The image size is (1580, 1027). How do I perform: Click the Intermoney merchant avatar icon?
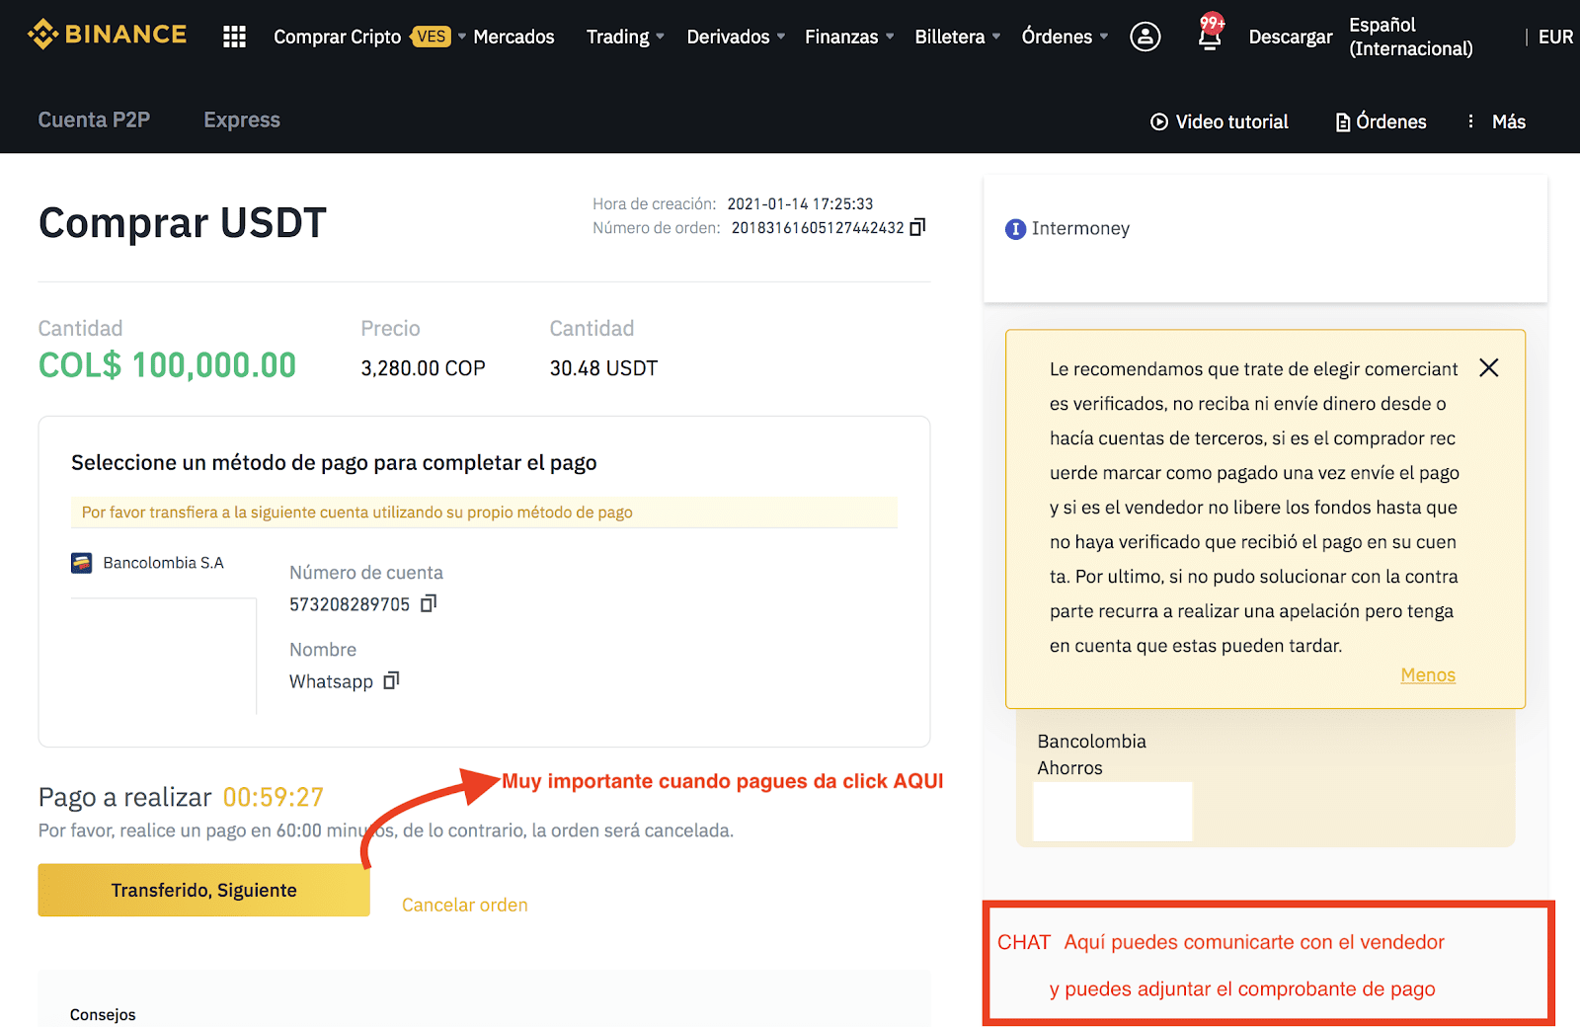pyautogui.click(x=1015, y=229)
